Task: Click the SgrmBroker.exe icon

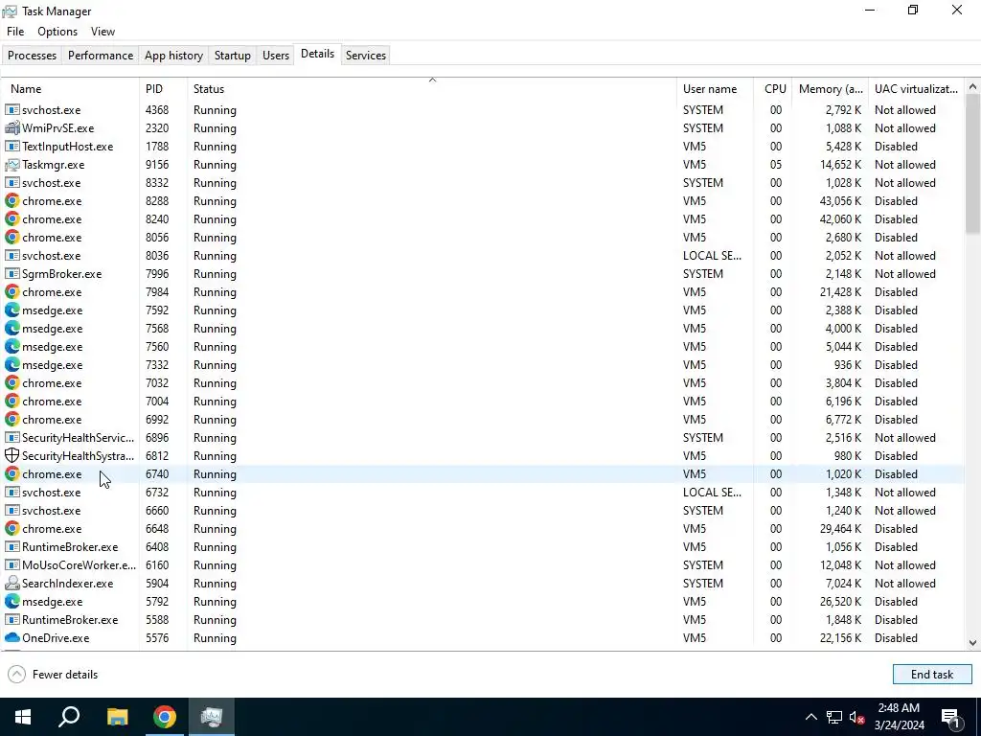Action: pos(11,274)
